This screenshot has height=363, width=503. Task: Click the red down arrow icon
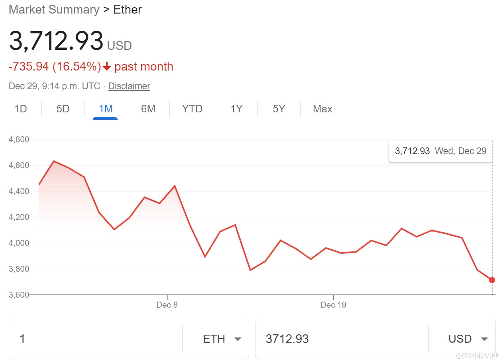pos(106,67)
